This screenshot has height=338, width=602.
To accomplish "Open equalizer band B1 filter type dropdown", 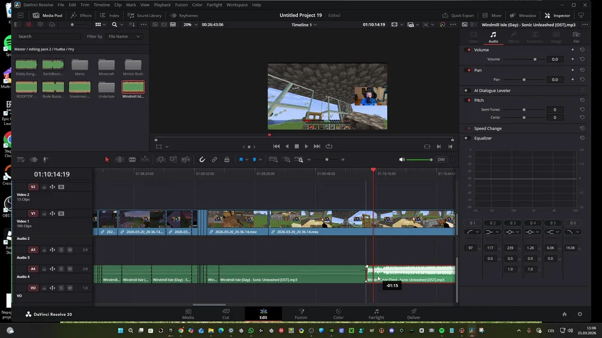I will [x=472, y=232].
